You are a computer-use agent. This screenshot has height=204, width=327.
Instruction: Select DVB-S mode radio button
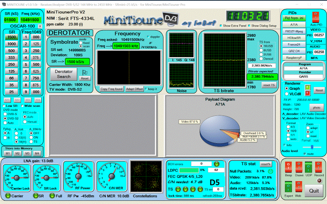coord(5,114)
